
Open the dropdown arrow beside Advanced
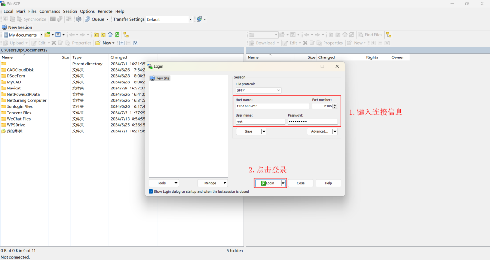tap(335, 131)
